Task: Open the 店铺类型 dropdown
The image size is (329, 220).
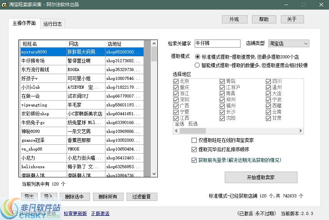Action: pyautogui.click(x=289, y=43)
